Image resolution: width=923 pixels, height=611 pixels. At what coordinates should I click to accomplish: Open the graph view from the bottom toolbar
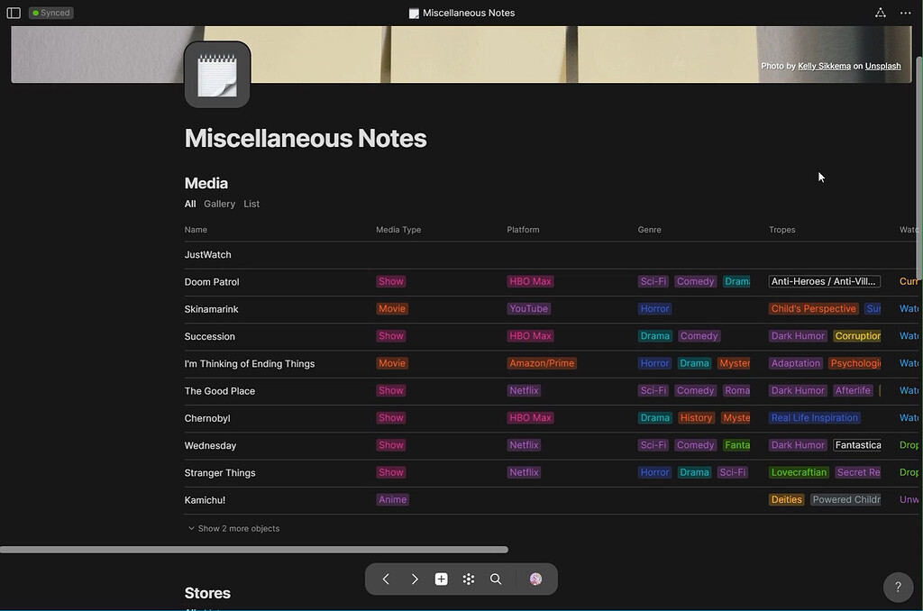coord(469,579)
